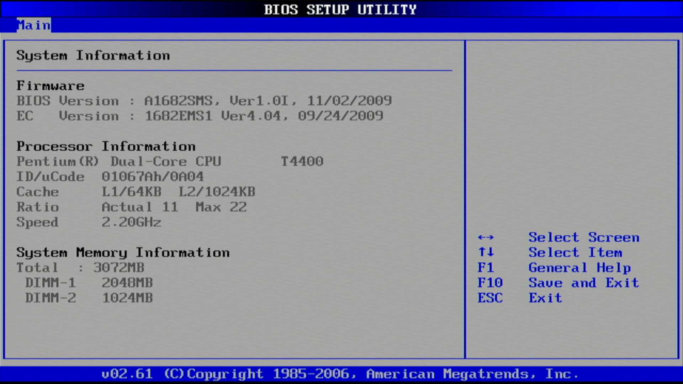
Task: Click the Select Screen text
Action: [x=583, y=238]
